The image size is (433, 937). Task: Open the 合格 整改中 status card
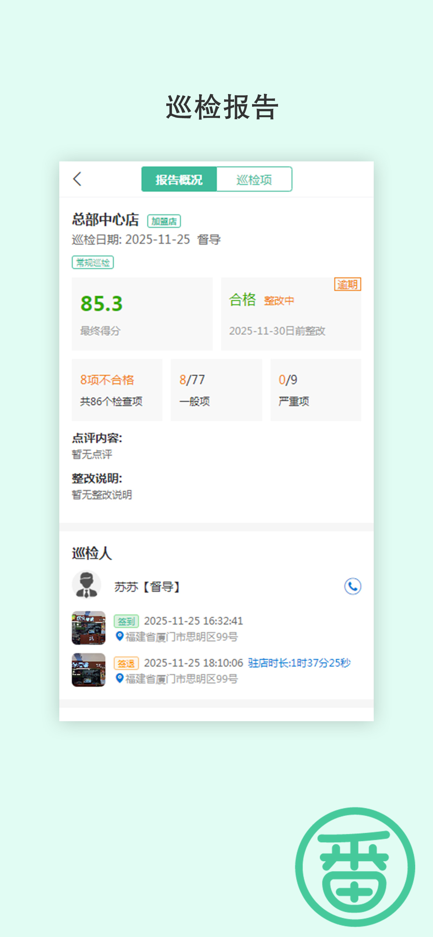(x=291, y=314)
